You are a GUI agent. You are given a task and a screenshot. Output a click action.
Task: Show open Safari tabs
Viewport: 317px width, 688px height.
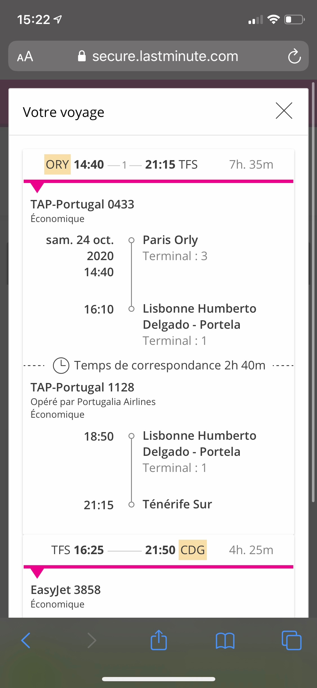pos(291,640)
